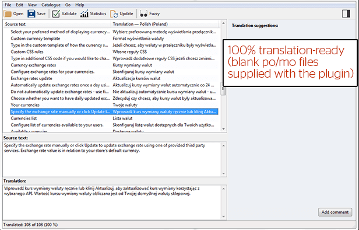This screenshot has width=359, height=230.
Task: Select 'Configure list of currencies available' row
Action: (114, 125)
